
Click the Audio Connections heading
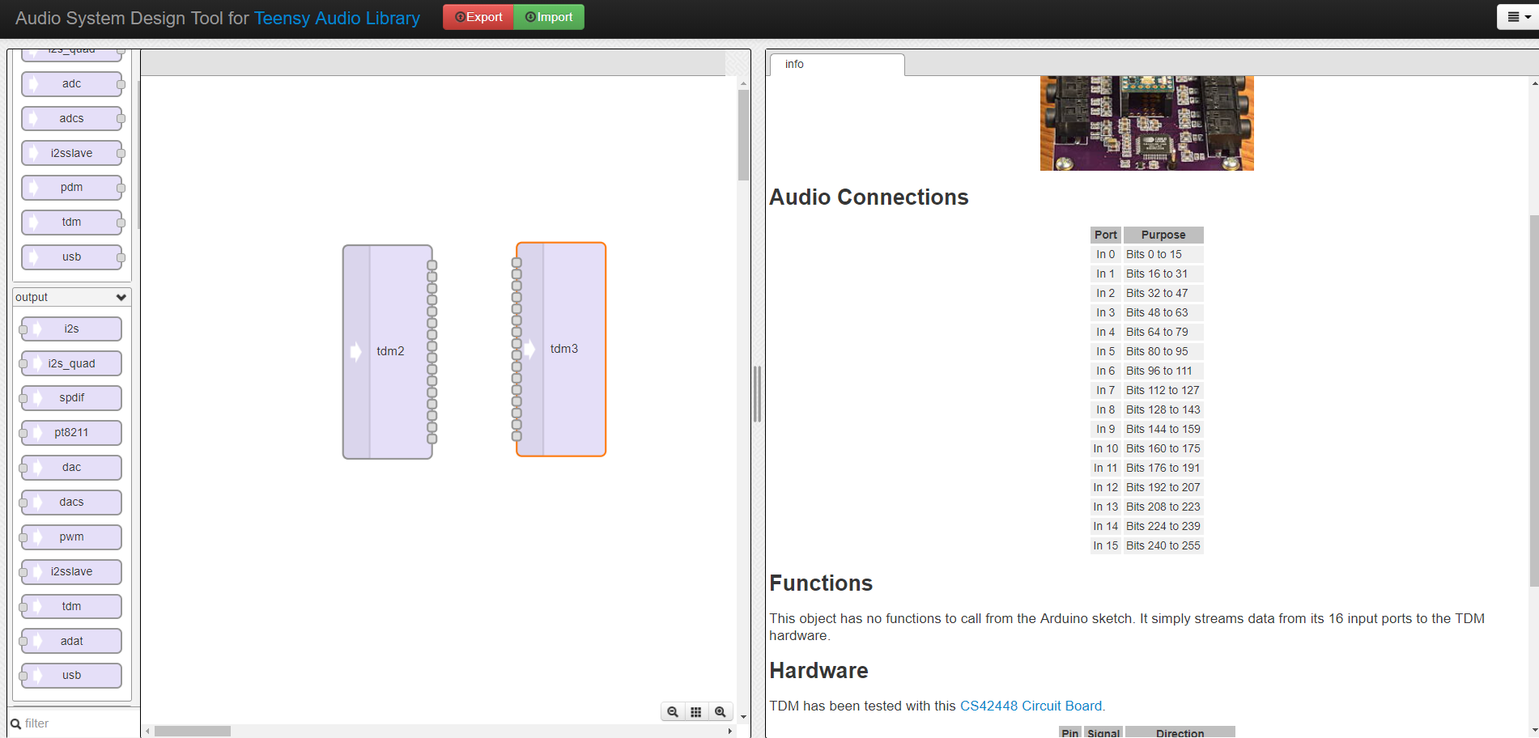tap(869, 197)
